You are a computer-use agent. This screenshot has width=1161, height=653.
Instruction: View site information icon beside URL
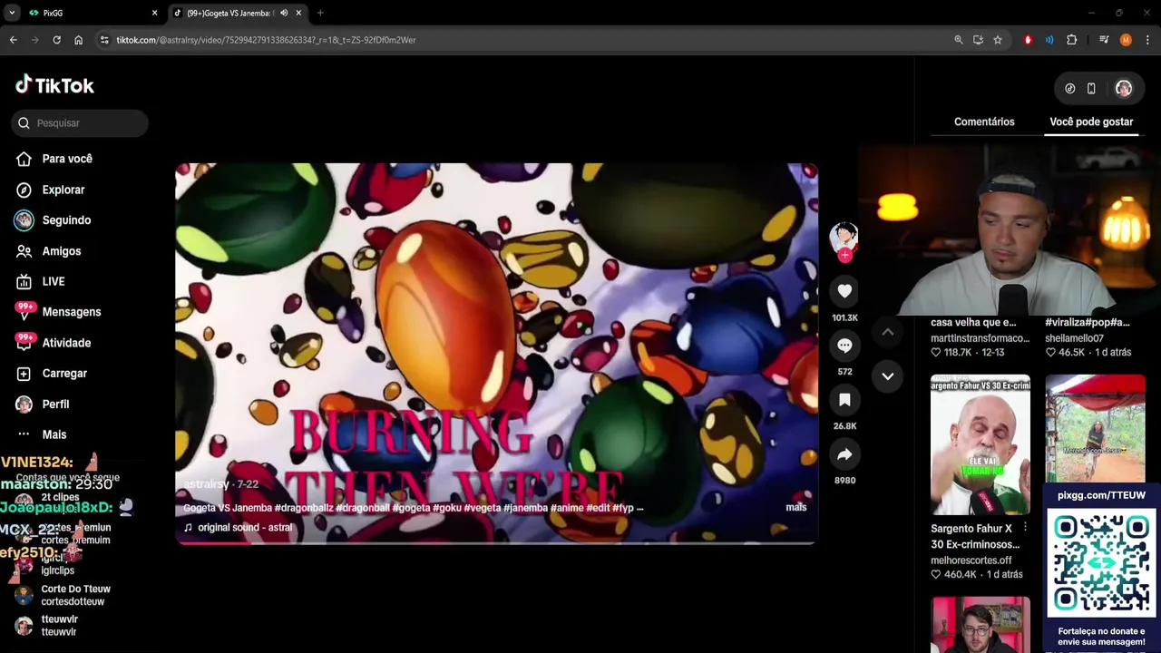[x=104, y=40]
